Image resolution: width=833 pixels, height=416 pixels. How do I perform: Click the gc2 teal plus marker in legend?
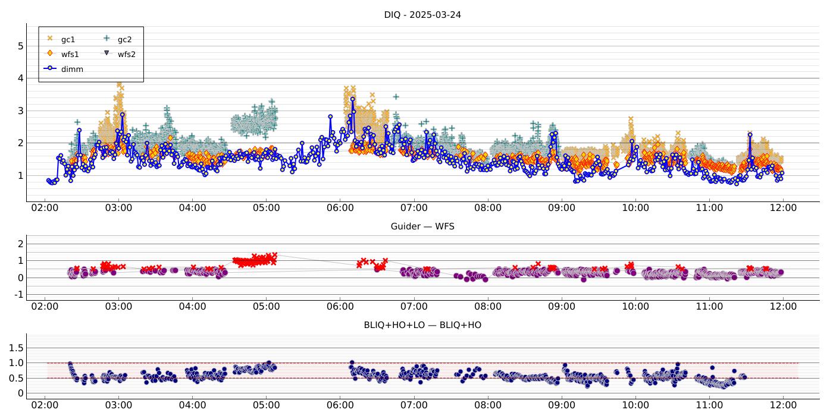tap(107, 39)
